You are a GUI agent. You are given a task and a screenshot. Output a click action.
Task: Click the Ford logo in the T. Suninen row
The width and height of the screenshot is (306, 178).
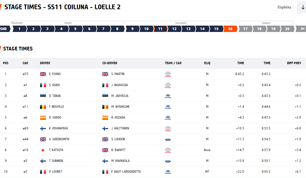point(168,161)
